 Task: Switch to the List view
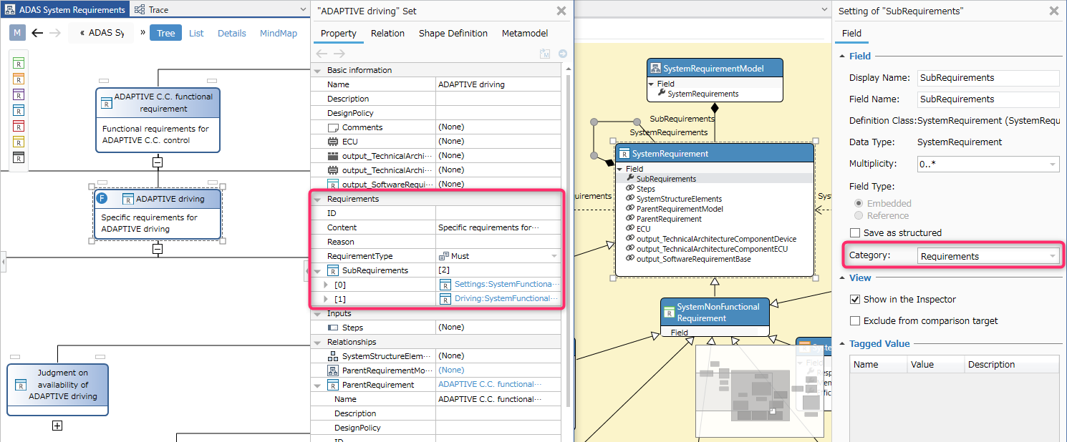click(x=196, y=33)
